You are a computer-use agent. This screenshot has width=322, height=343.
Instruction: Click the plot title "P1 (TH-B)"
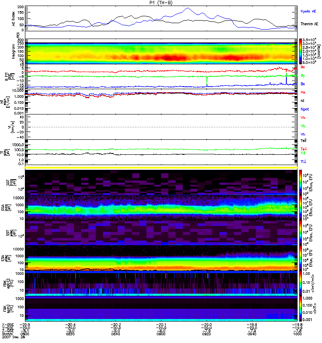tap(161, 3)
